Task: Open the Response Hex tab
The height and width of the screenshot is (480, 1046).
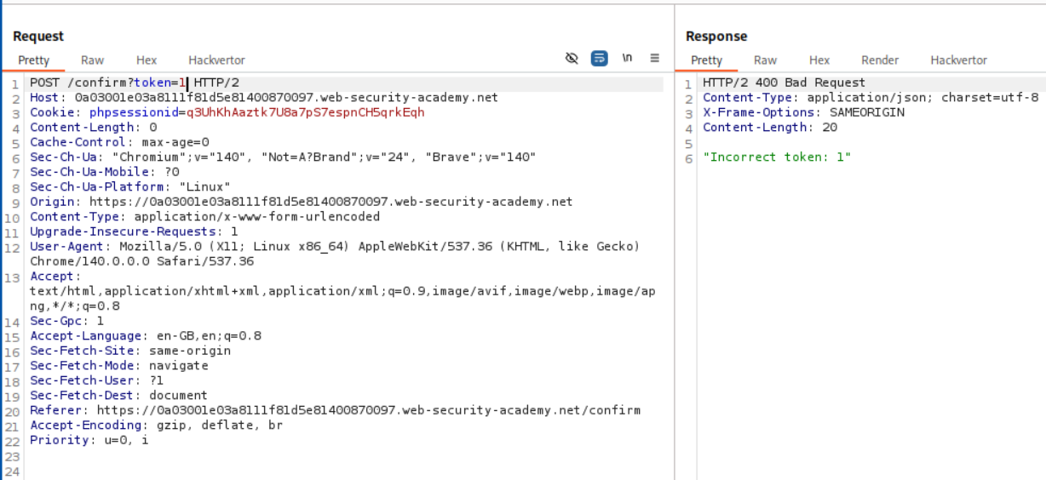Action: (x=819, y=60)
